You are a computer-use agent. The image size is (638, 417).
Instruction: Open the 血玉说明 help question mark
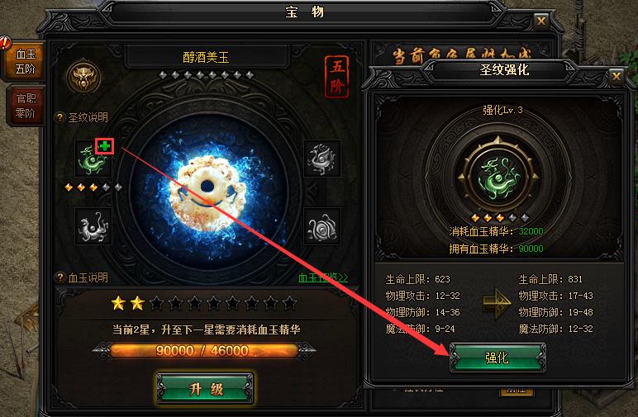coord(60,277)
